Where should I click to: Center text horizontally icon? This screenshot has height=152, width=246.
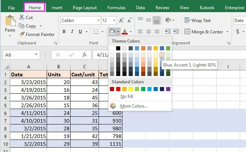[x=149, y=32]
